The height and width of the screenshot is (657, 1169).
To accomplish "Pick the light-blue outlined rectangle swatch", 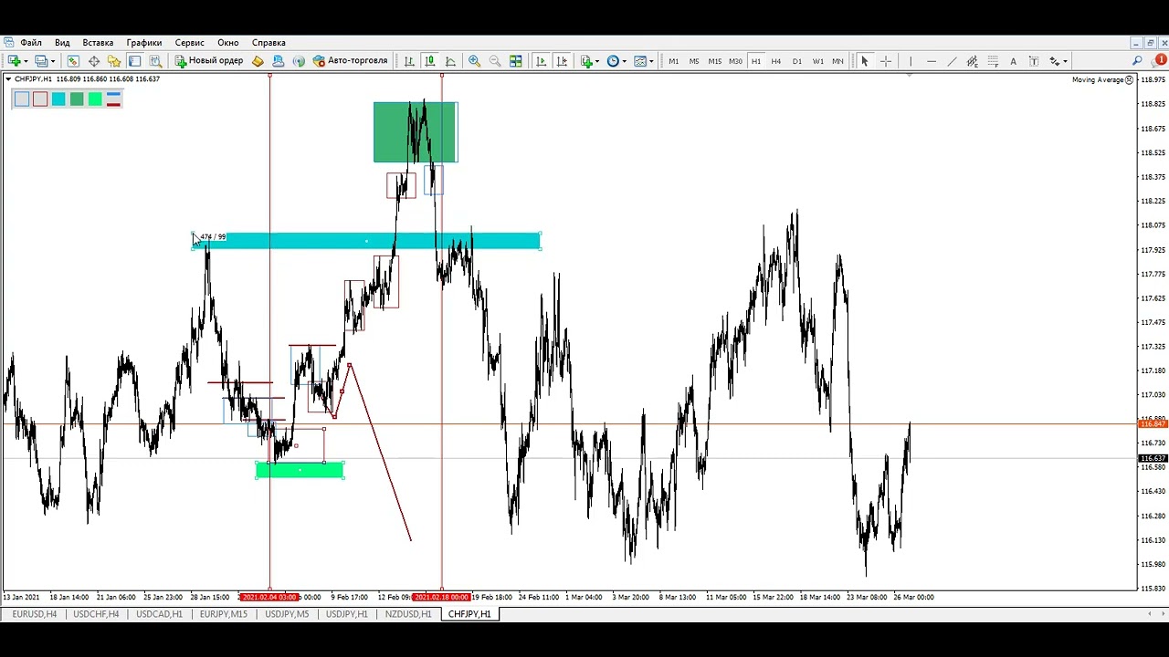I will click(x=22, y=99).
